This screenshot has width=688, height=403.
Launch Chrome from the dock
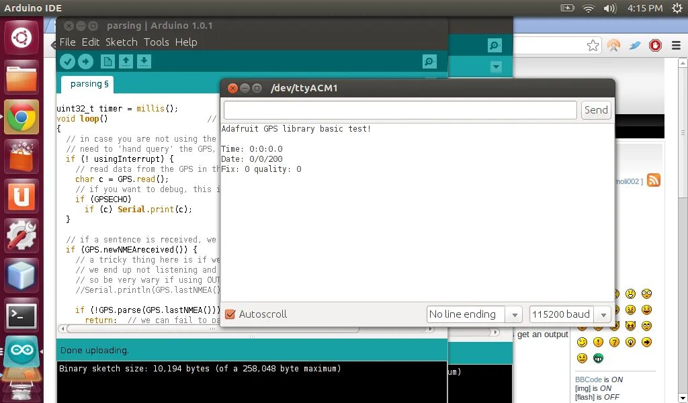(21, 117)
